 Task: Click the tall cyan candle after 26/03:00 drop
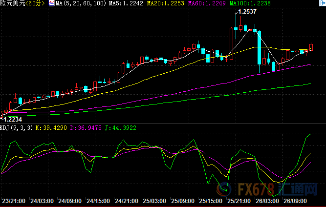click(x=259, y=48)
